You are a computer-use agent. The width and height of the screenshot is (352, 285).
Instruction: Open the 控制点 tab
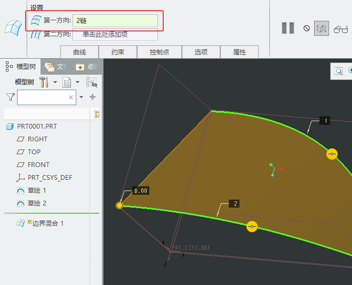point(159,52)
